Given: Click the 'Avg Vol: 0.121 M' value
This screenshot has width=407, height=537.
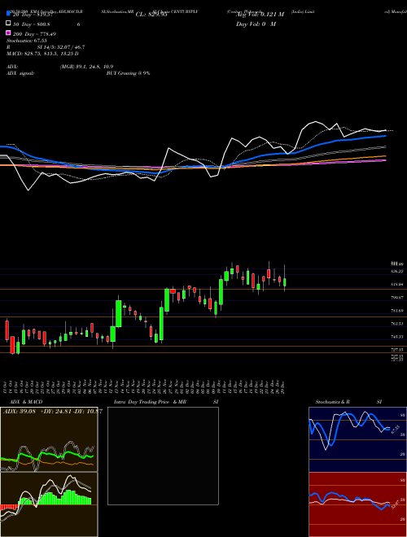Looking at the screenshot, I should pyautogui.click(x=261, y=15).
